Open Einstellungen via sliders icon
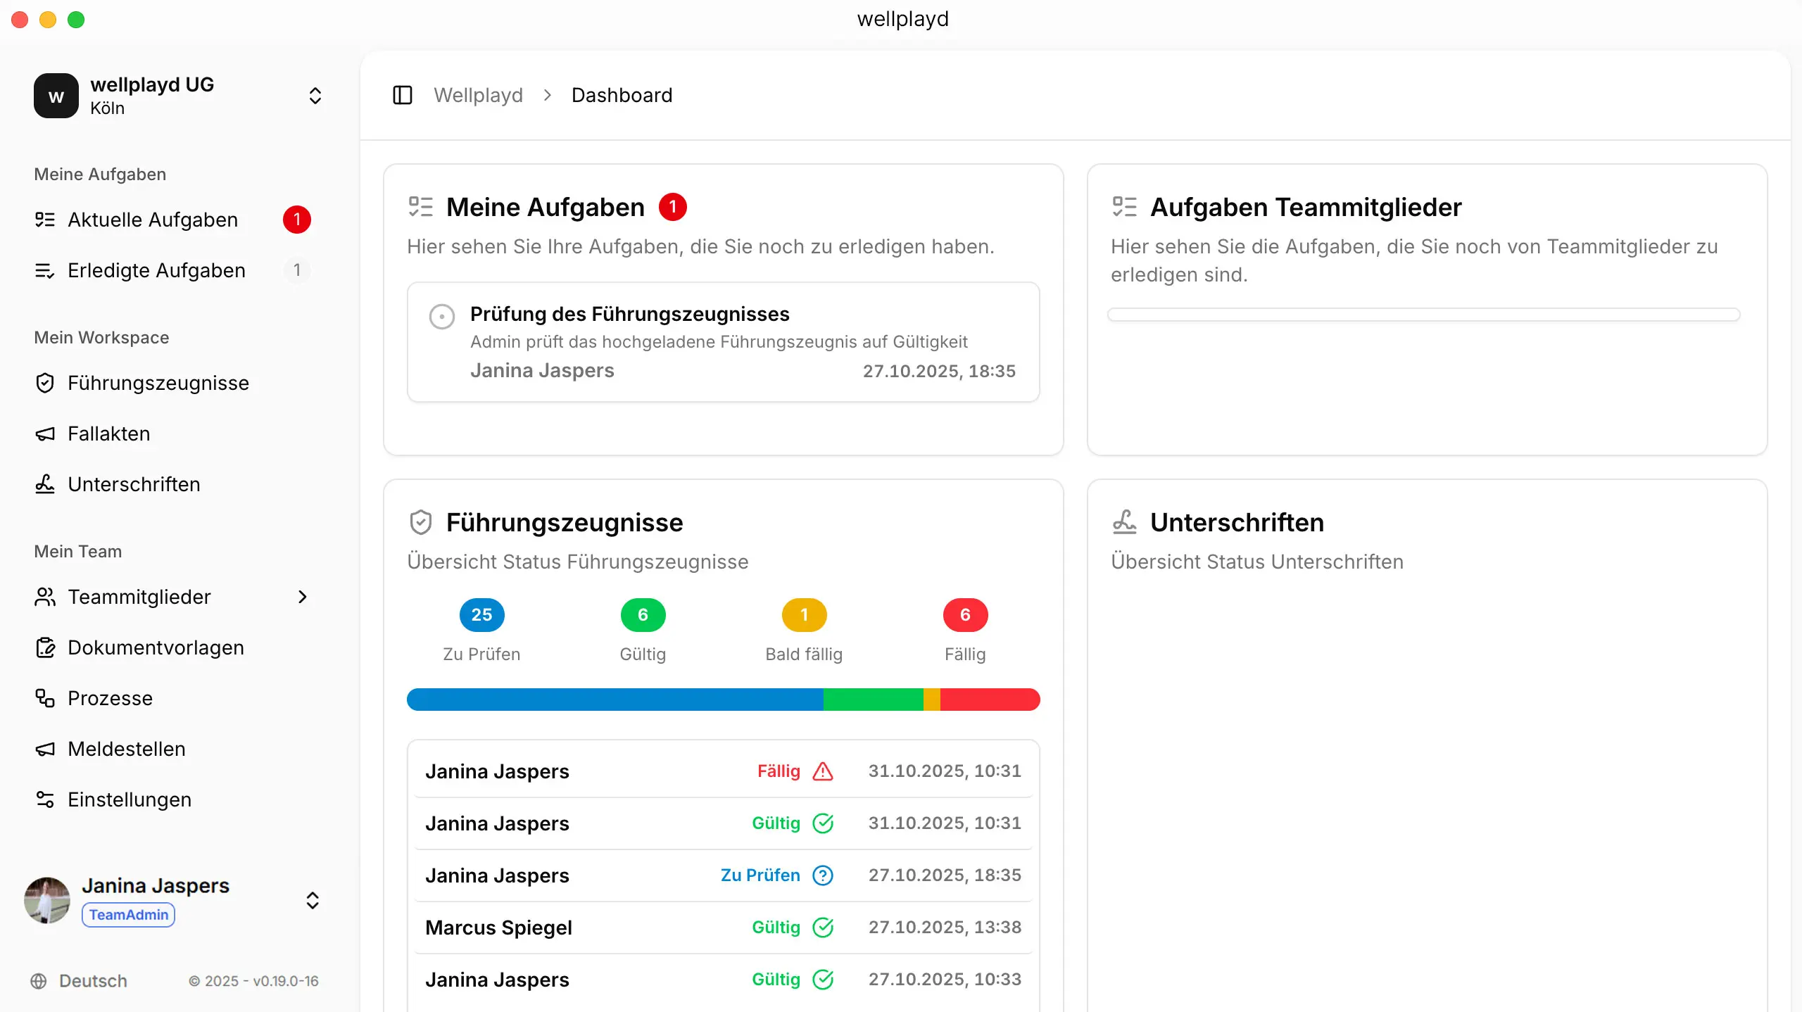 pos(45,799)
